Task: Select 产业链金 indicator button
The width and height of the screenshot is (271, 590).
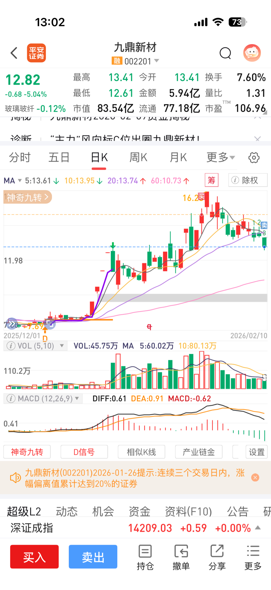Action: [x=199, y=452]
